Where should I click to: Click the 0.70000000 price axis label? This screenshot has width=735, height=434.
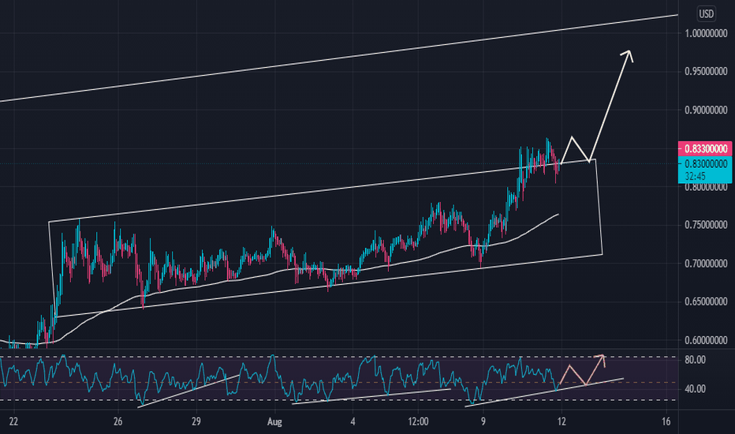click(x=706, y=264)
